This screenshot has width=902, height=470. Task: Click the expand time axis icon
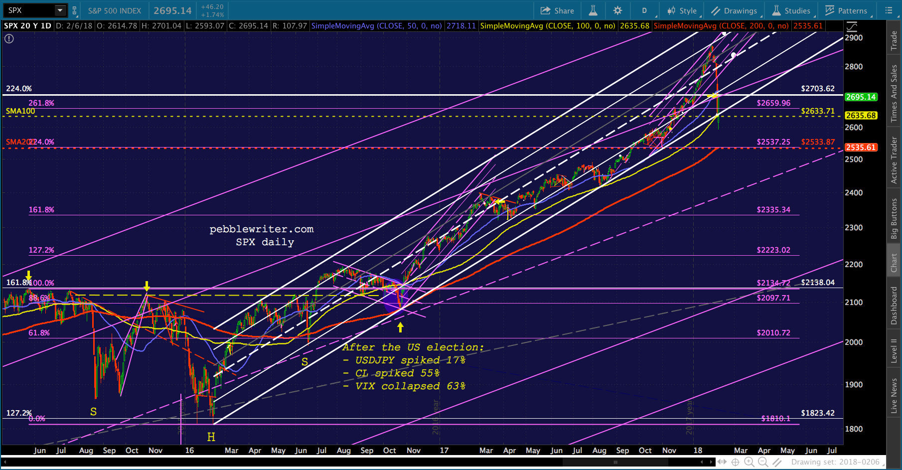point(722,462)
